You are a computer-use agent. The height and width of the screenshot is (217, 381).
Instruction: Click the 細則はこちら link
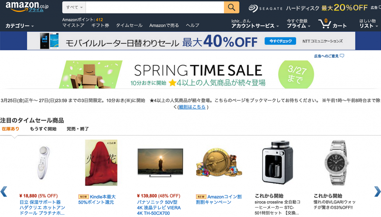(192, 107)
